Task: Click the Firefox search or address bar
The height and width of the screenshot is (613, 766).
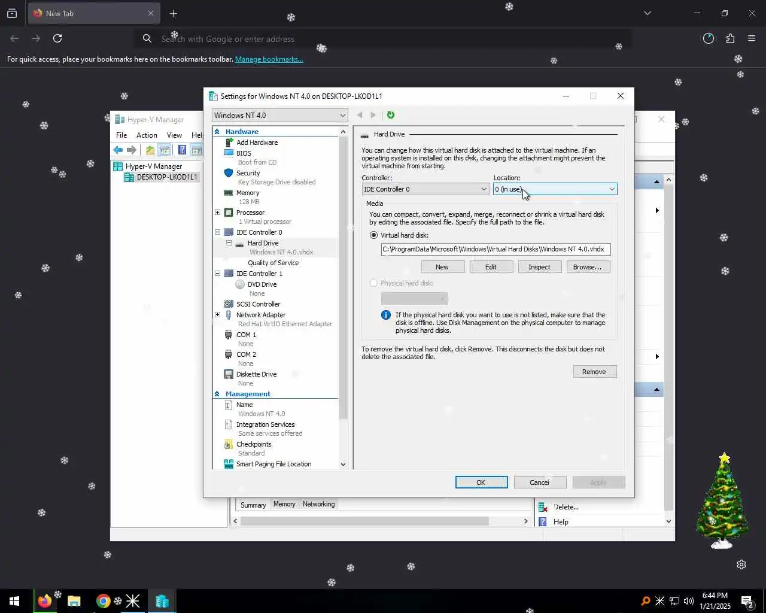Action: [383, 39]
